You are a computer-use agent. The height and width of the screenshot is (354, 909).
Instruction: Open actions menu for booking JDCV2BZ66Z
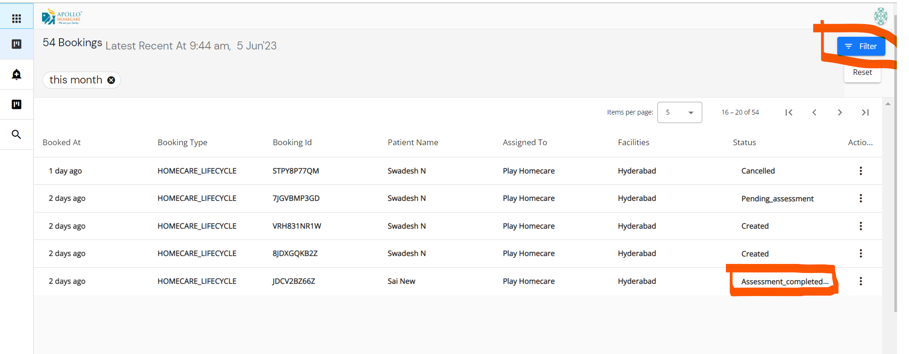click(860, 281)
